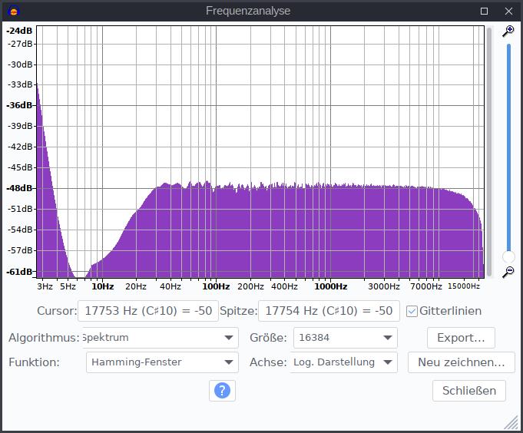Image resolution: width=523 pixels, height=433 pixels.
Task: Click the gray vertical scrollbar beside graph
Action: click(x=489, y=152)
